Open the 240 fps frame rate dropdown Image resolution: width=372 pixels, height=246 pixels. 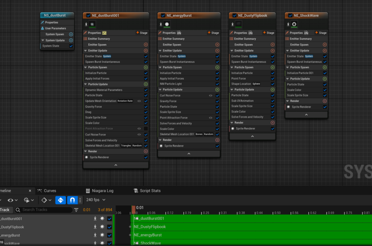point(96,200)
